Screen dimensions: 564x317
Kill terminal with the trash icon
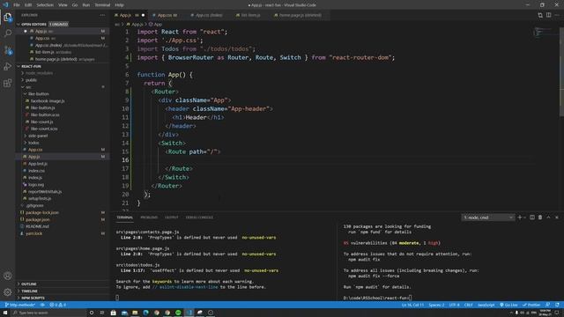click(x=540, y=217)
